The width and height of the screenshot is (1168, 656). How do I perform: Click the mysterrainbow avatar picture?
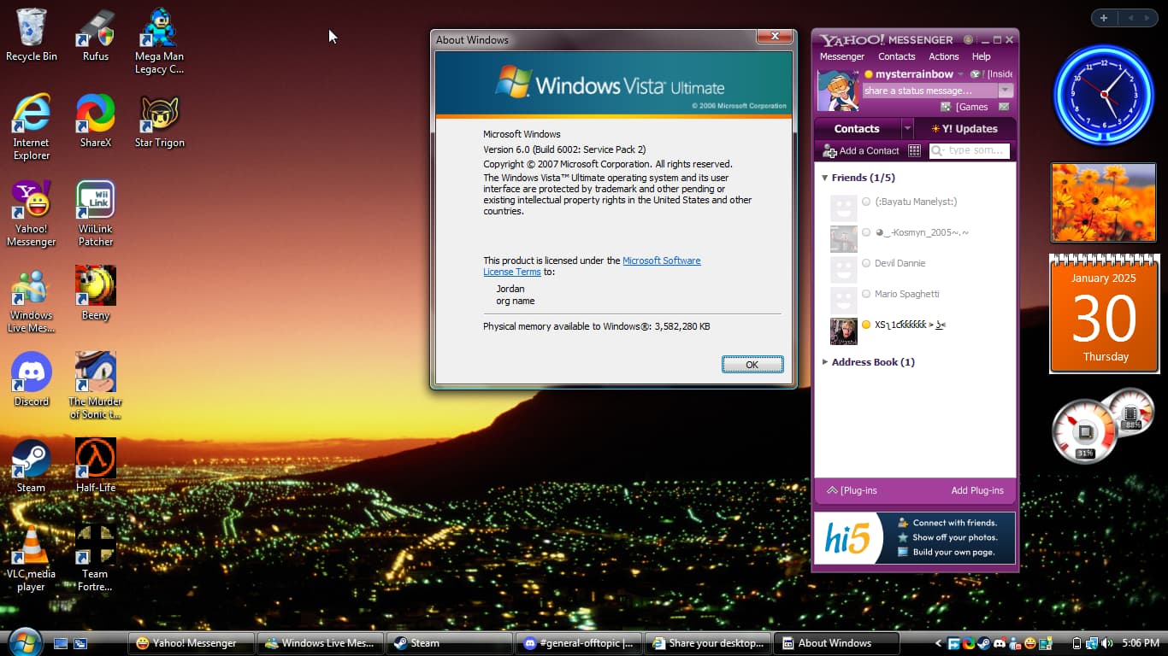[838, 91]
